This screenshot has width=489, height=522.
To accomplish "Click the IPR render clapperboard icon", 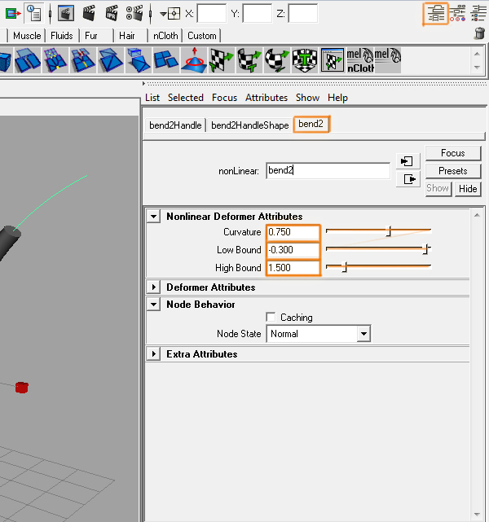I will coord(111,13).
